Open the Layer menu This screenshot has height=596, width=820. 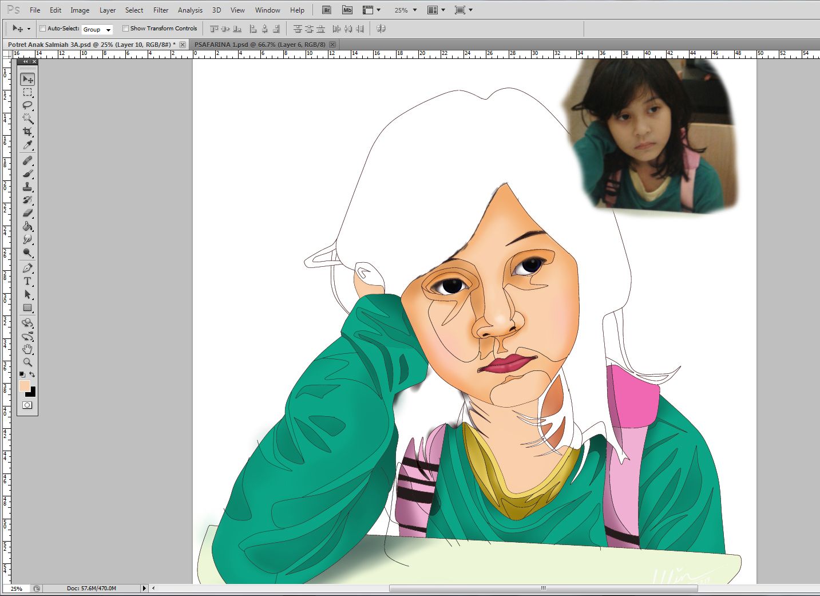[108, 10]
